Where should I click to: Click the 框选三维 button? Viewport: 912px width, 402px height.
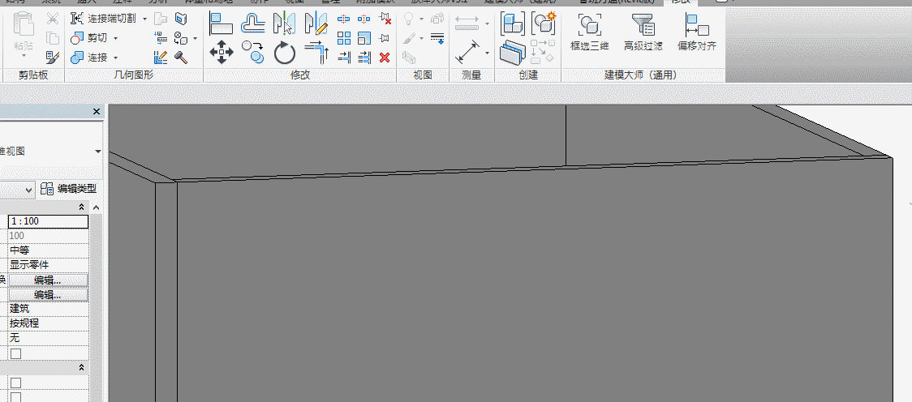click(590, 32)
